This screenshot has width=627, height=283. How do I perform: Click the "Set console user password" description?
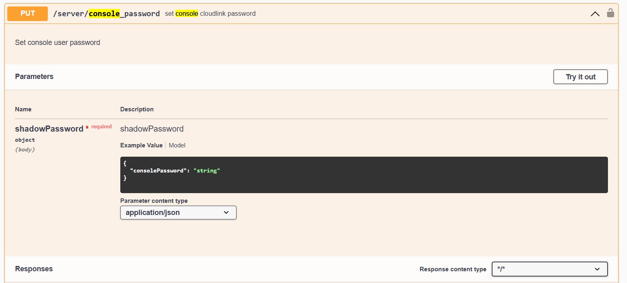pyautogui.click(x=58, y=43)
